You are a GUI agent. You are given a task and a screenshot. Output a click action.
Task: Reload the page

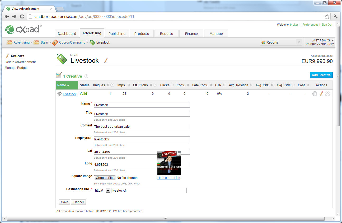click(x=22, y=16)
